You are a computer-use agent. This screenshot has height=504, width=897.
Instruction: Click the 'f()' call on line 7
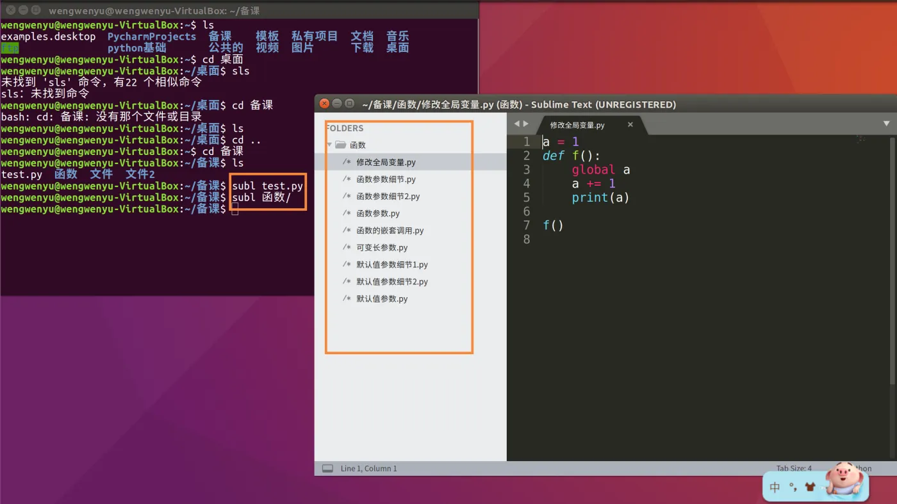(x=553, y=225)
